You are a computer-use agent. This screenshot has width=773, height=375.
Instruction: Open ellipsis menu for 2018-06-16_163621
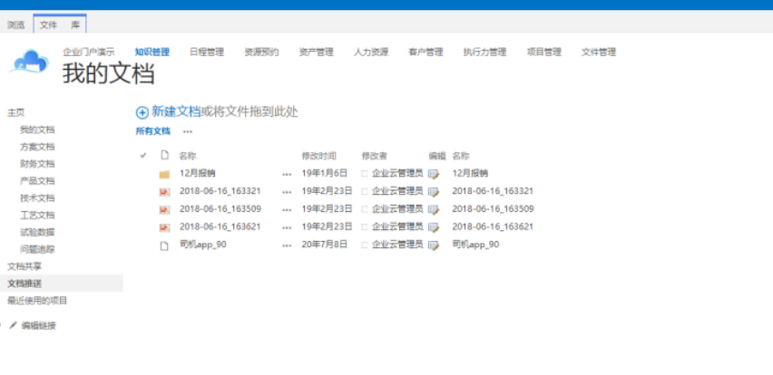pyautogui.click(x=287, y=226)
